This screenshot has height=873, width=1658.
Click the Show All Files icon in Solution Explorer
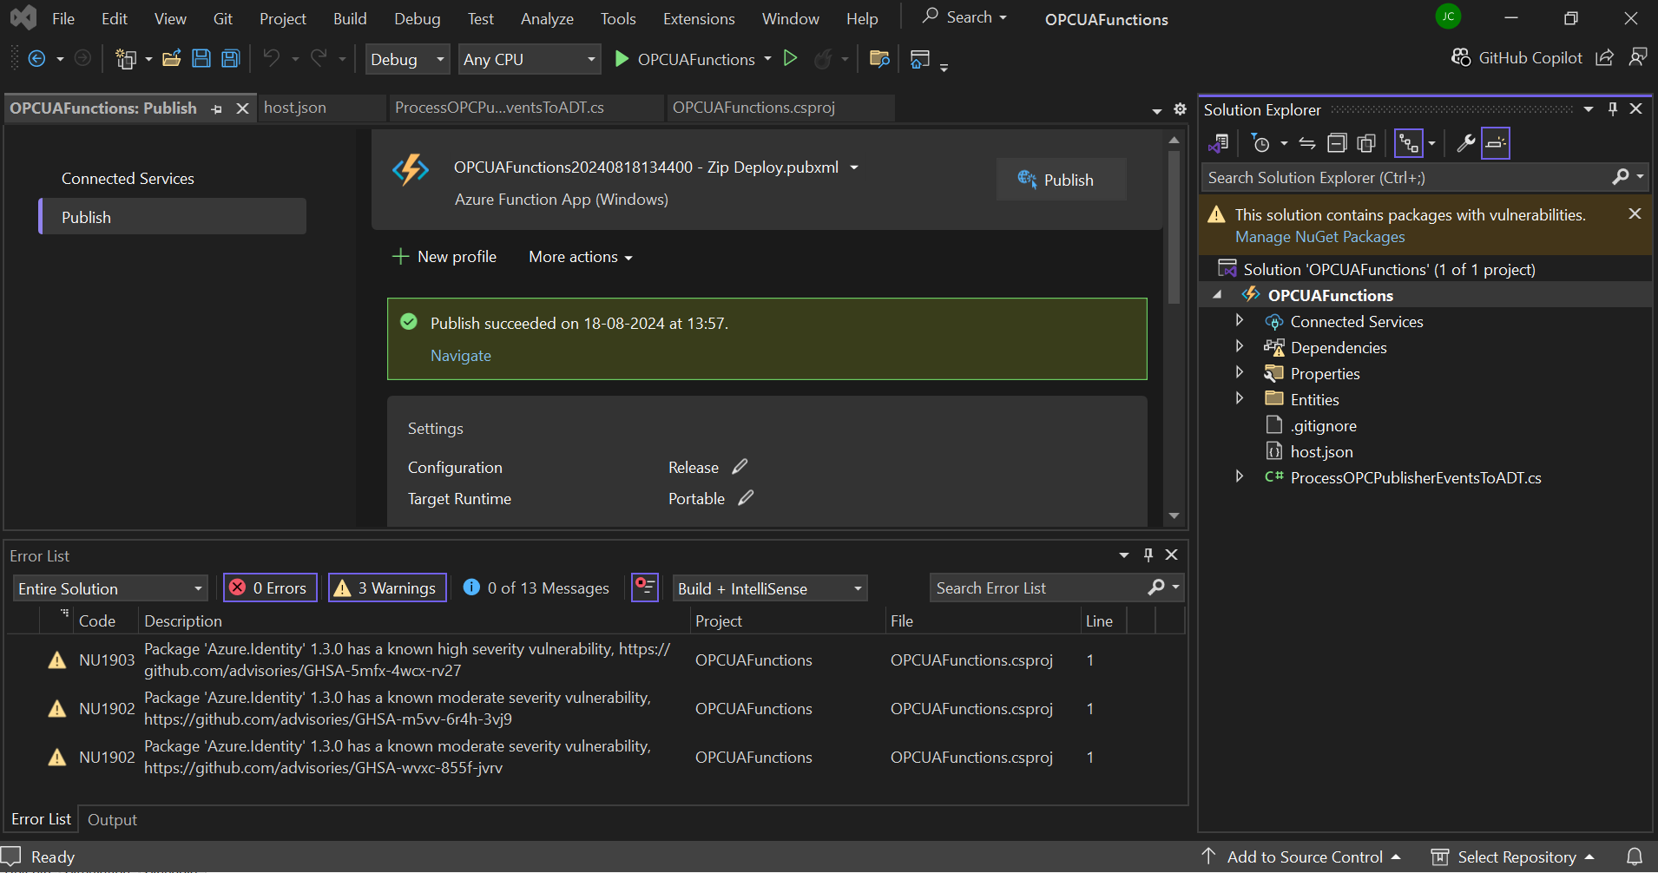pyautogui.click(x=1367, y=143)
